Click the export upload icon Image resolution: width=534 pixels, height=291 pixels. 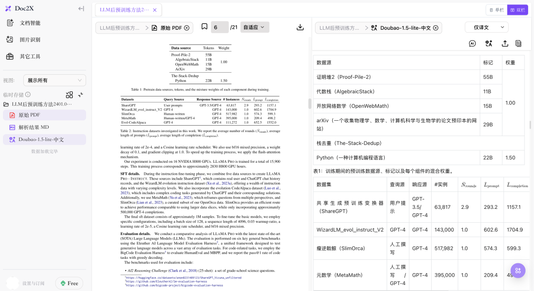tap(505, 43)
